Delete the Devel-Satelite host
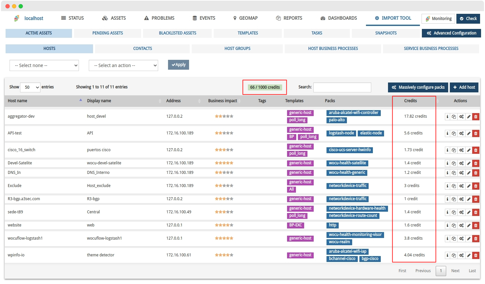Viewport: 485px width, 284px height. tap(476, 163)
